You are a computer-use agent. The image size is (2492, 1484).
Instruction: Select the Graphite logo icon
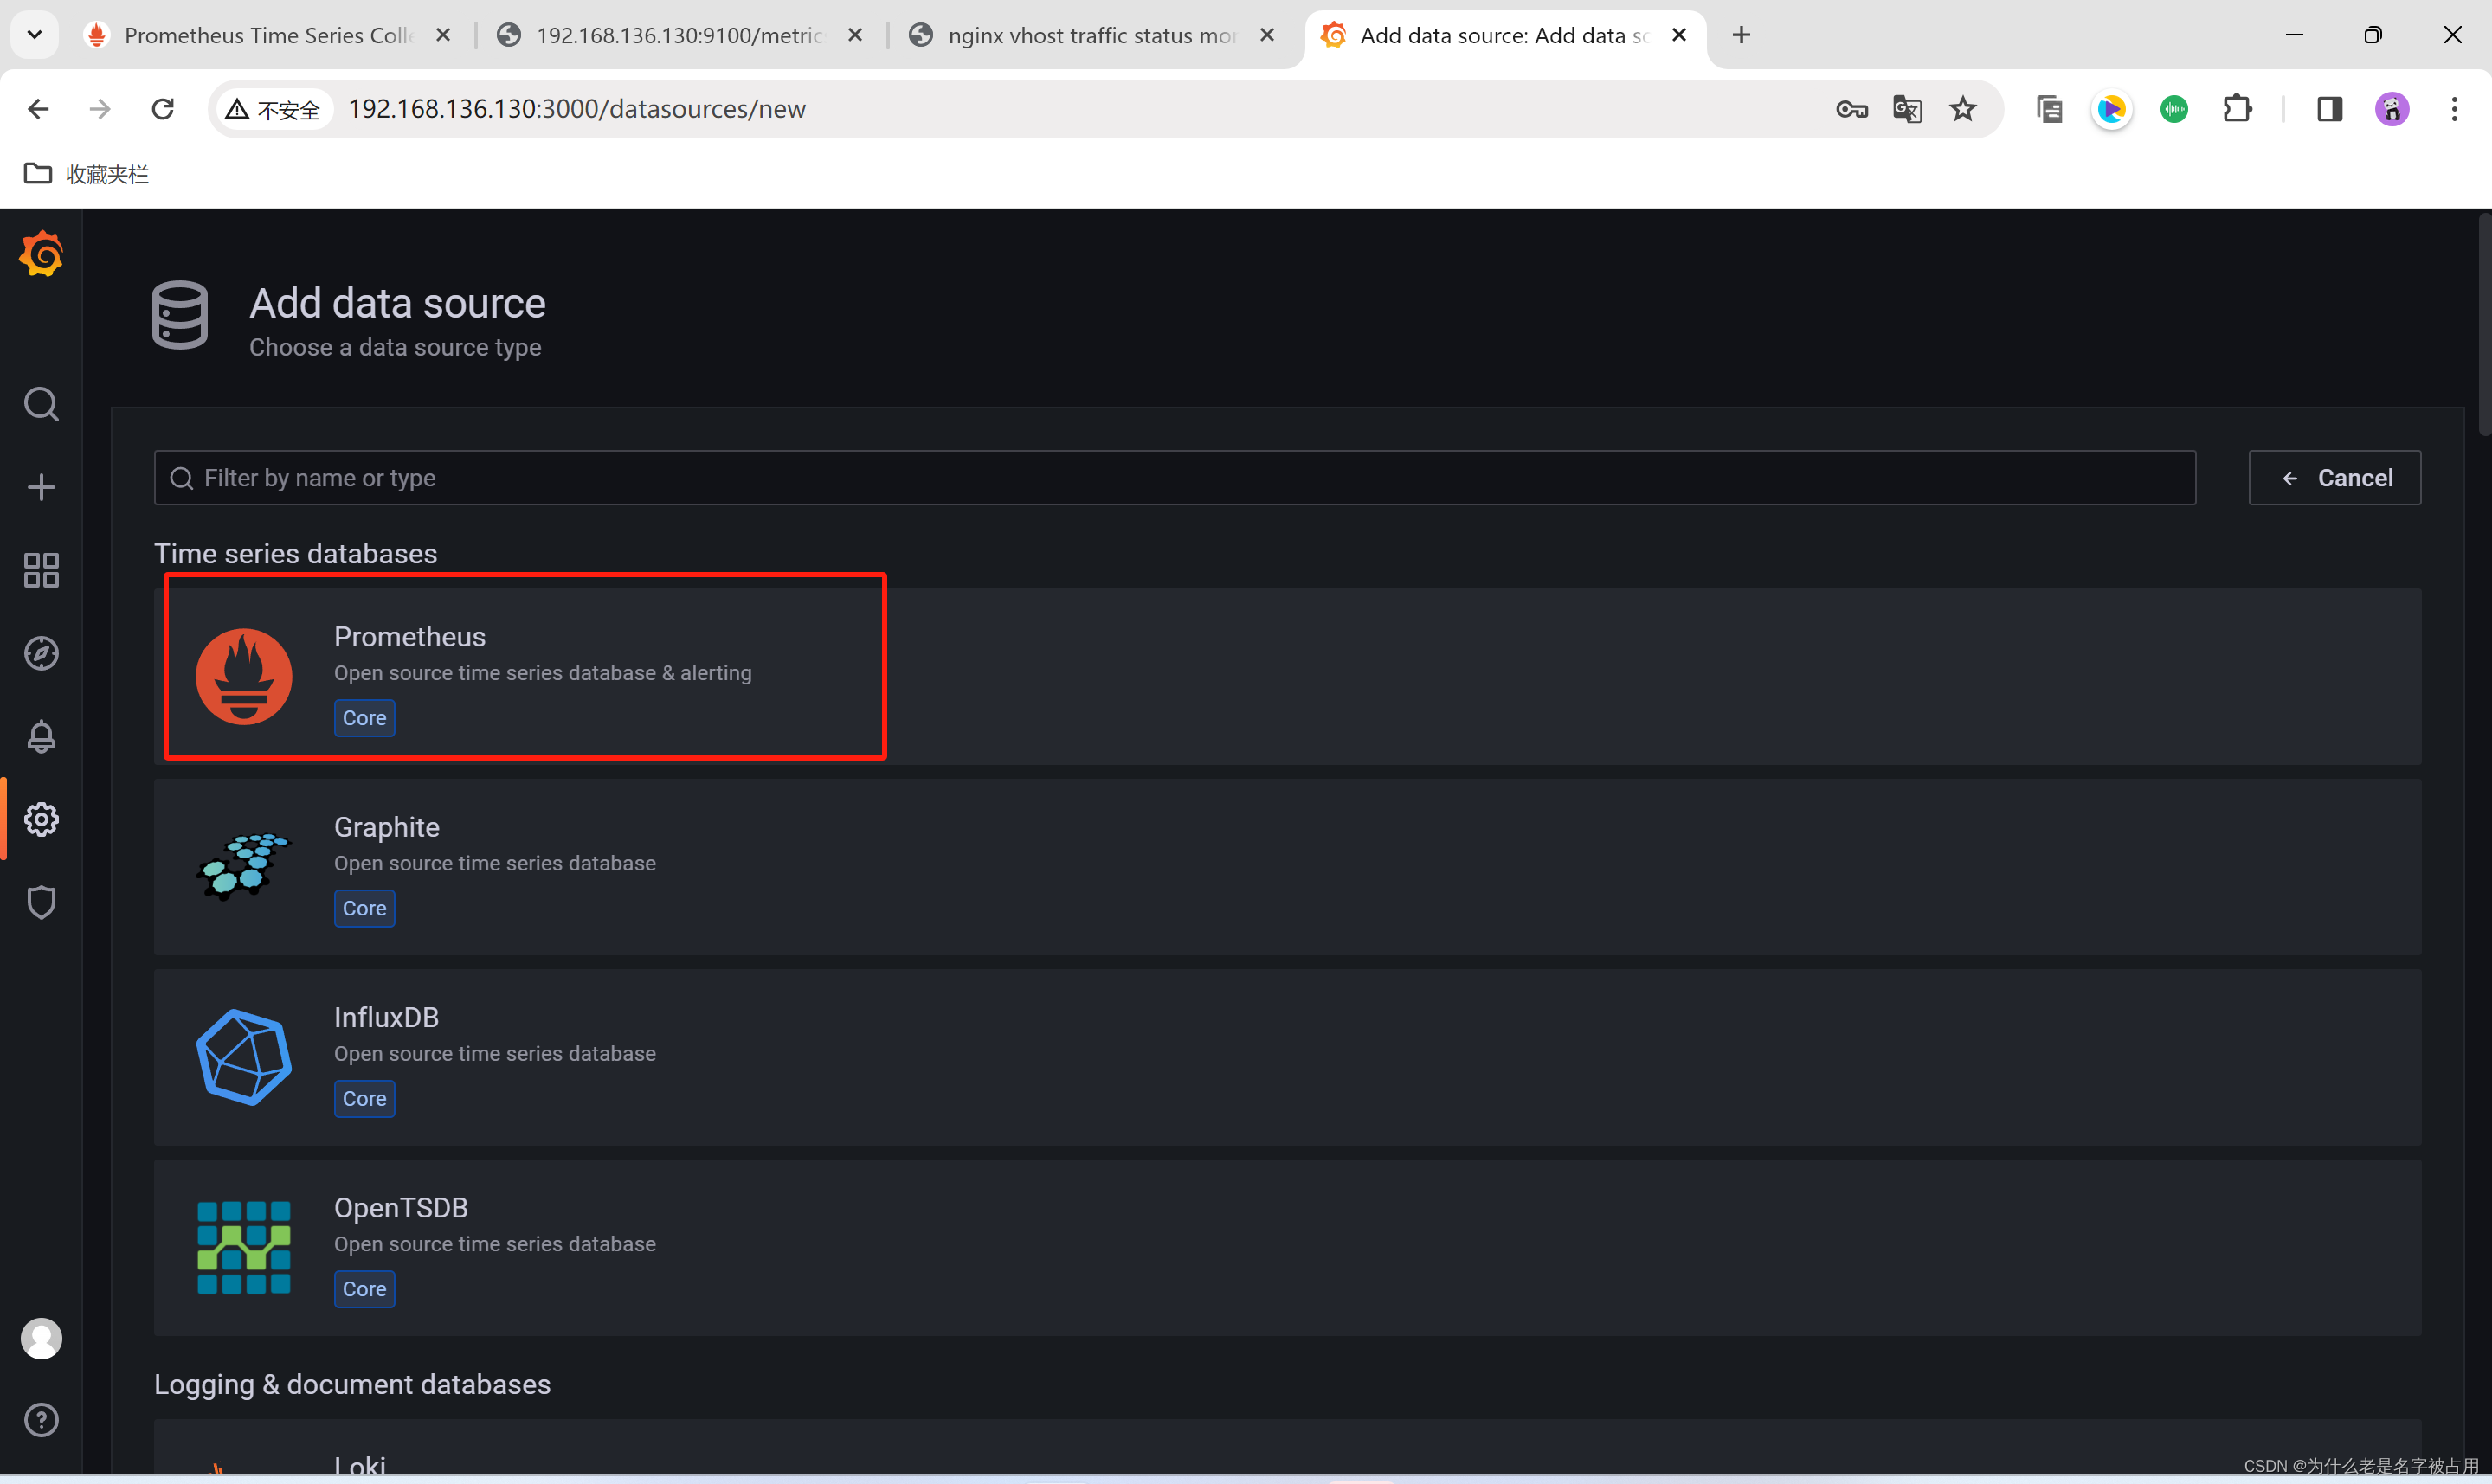point(244,866)
